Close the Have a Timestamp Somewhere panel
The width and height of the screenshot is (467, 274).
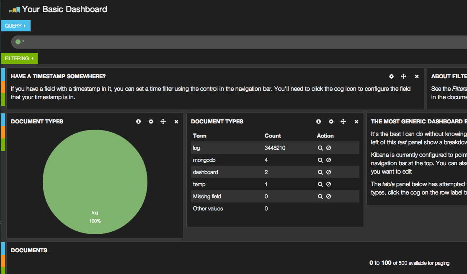point(417,77)
